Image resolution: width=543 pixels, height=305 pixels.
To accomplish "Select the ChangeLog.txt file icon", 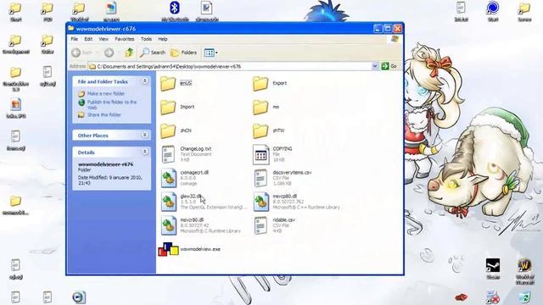I will 168,154.
